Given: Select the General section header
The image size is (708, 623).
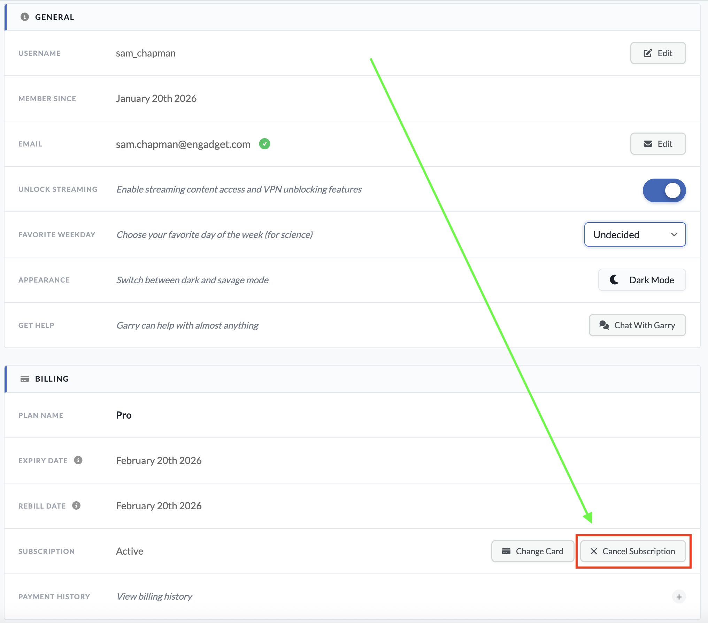Looking at the screenshot, I should [x=54, y=17].
